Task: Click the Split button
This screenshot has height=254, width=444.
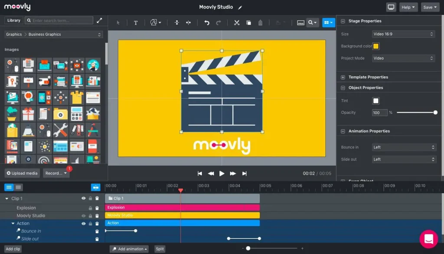Action: point(160,249)
